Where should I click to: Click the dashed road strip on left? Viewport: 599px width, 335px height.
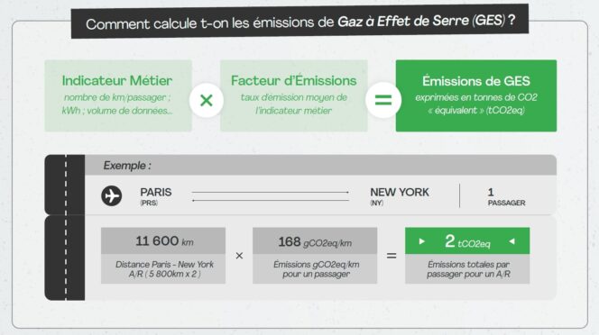pyautogui.click(x=65, y=228)
